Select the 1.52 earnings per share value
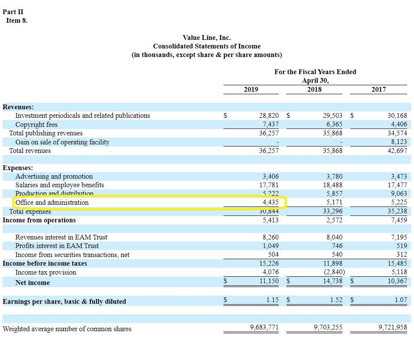The image size is (414, 344). [x=336, y=300]
